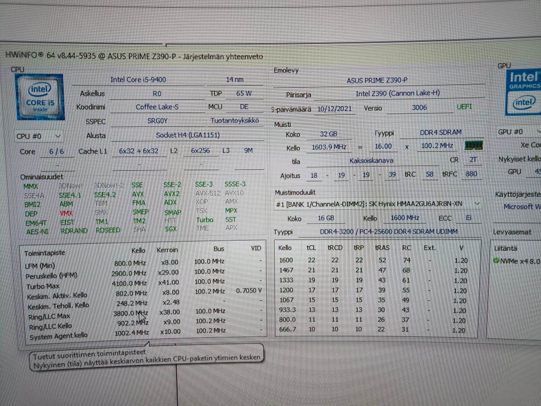Image resolution: width=541 pixels, height=406 pixels.
Task: Click the L1 cache value 6x32 + 6x32
Action: click(x=139, y=151)
